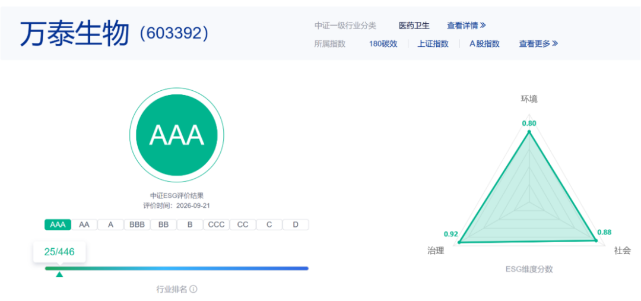
Task: Click the info icon beside 行业排名
Action: (x=193, y=289)
